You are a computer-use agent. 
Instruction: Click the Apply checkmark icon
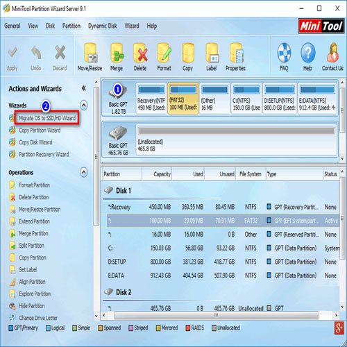[12, 53]
